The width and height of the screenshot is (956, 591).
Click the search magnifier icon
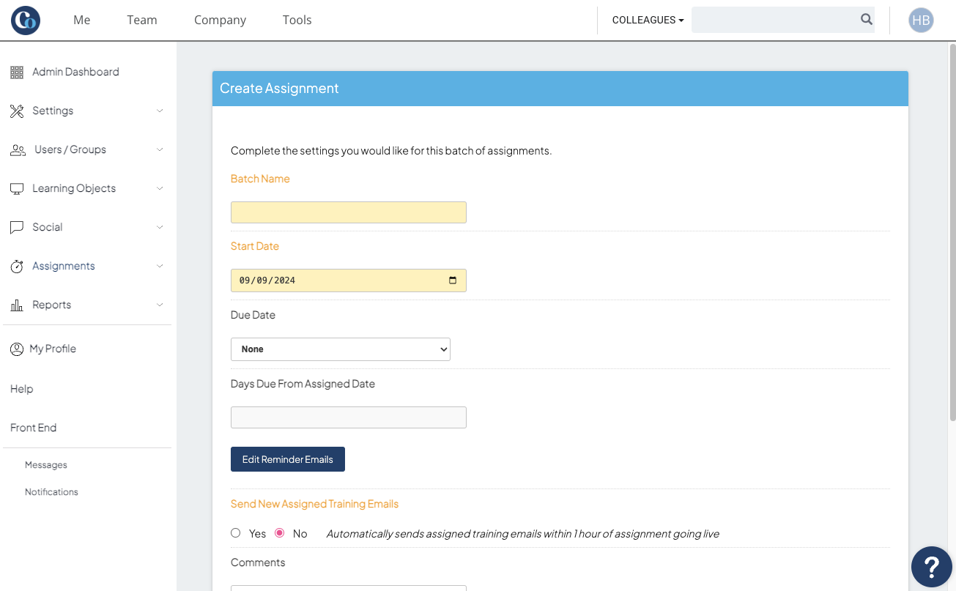pos(867,20)
